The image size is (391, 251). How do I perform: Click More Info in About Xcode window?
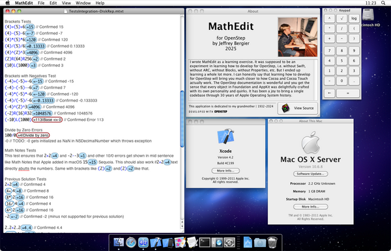[x=225, y=170]
